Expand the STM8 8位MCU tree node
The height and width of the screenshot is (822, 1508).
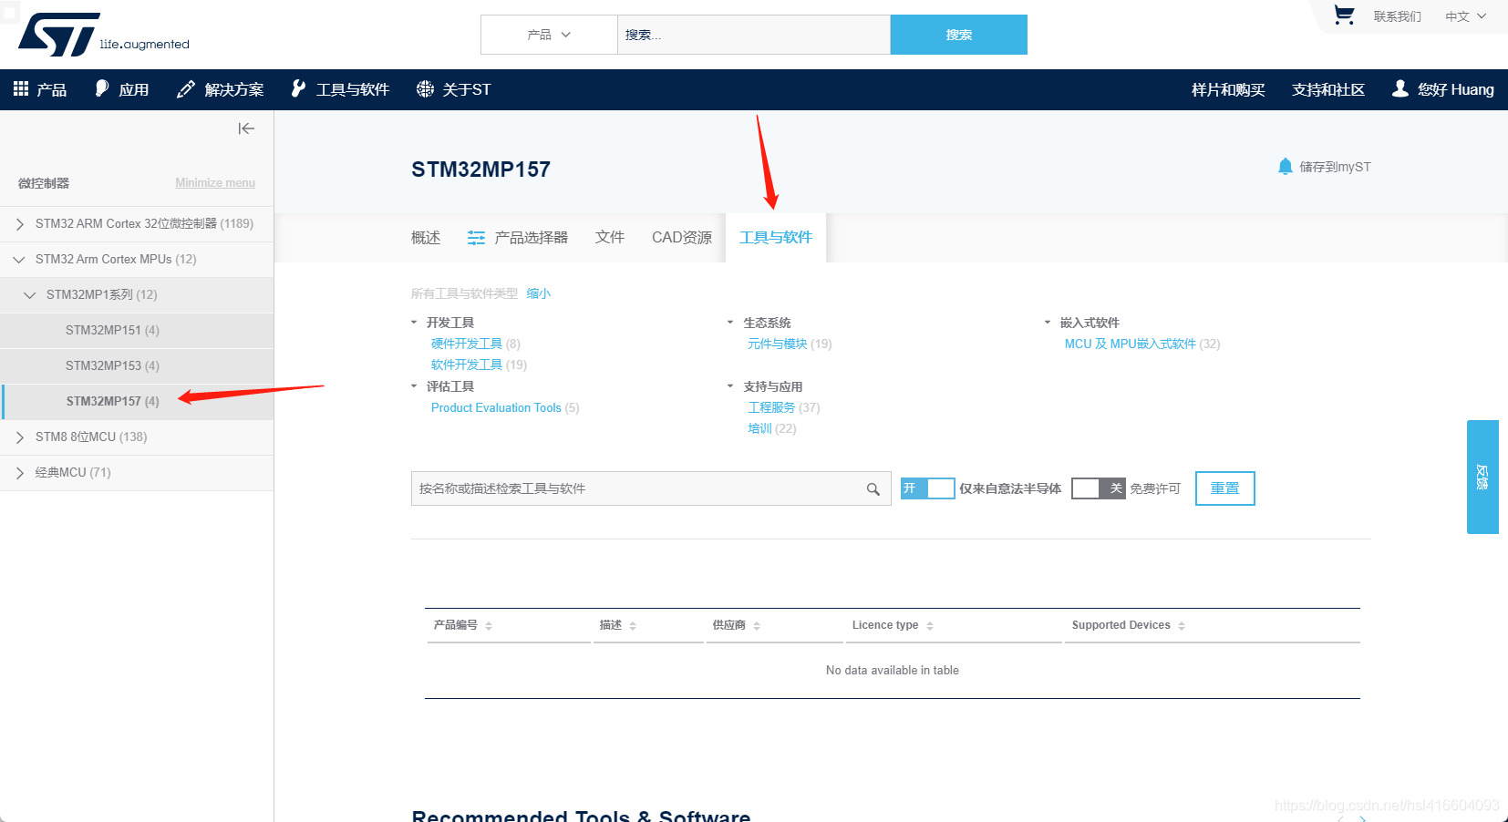click(19, 437)
